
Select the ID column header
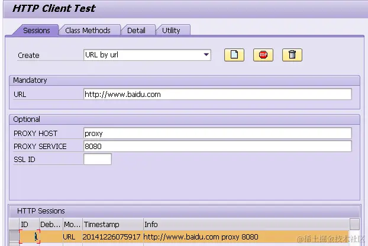click(29, 225)
